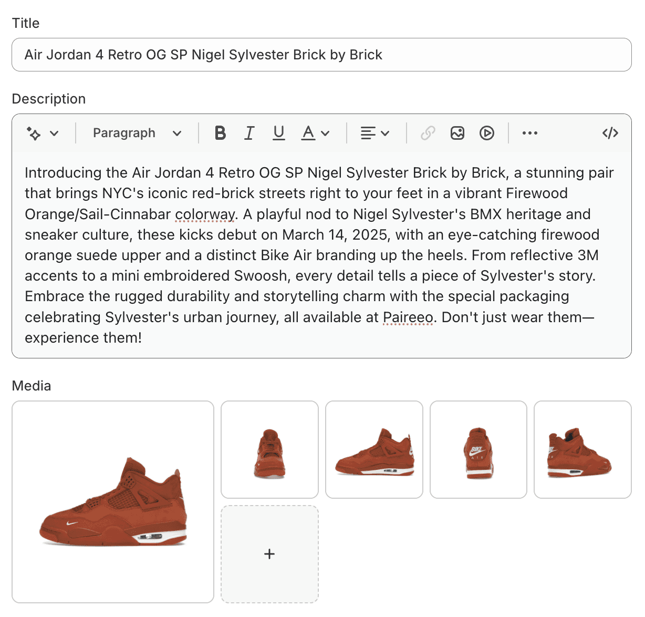Open the text alignment options
The width and height of the screenshot is (645, 617).
click(368, 133)
